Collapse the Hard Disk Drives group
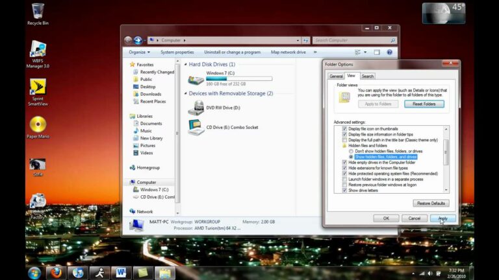The image size is (499, 280). point(185,64)
